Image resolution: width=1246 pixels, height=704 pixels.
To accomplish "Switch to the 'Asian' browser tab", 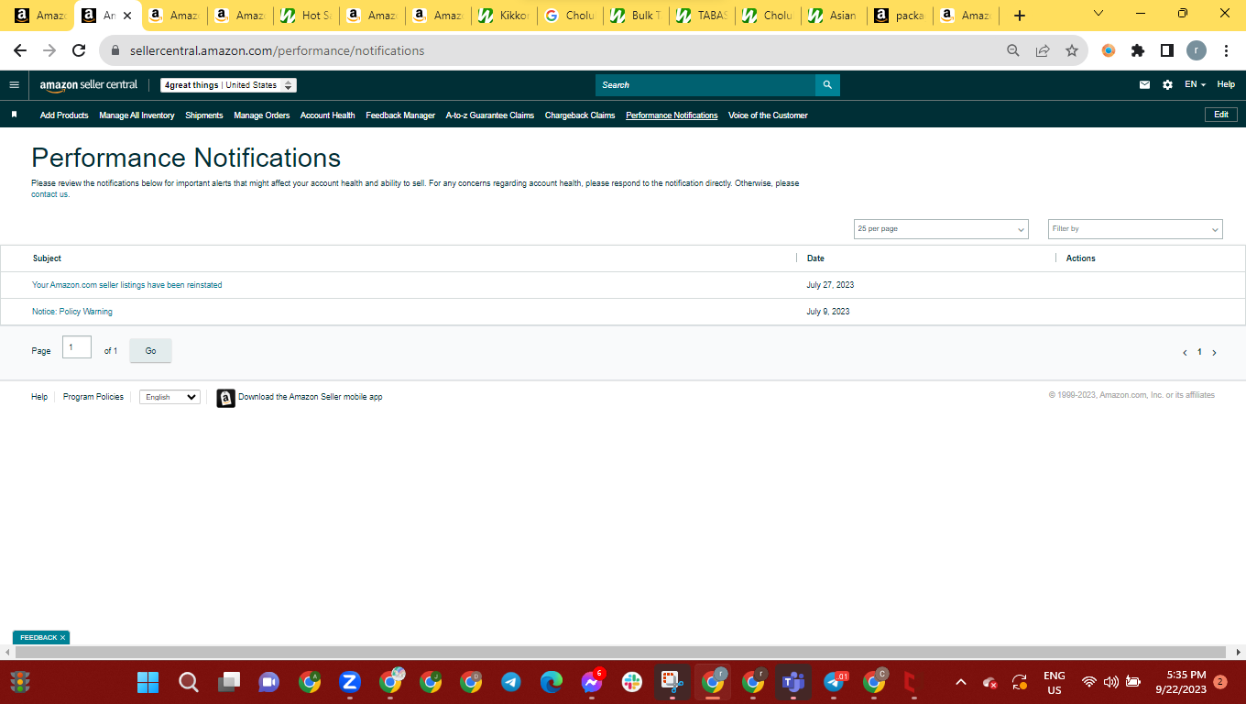I will [x=834, y=16].
